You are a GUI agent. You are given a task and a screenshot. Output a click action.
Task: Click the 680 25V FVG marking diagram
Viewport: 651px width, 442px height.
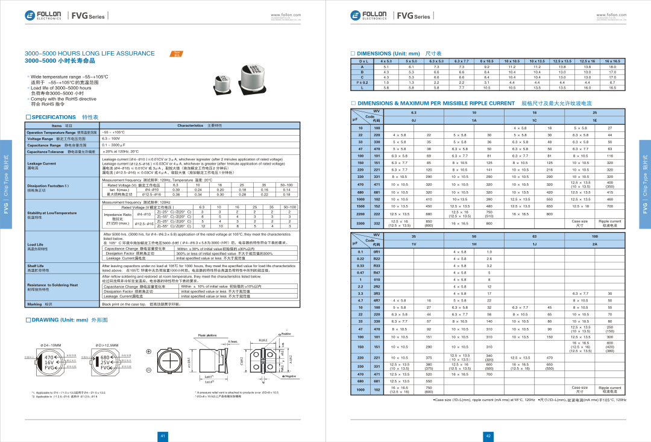pos(105,362)
